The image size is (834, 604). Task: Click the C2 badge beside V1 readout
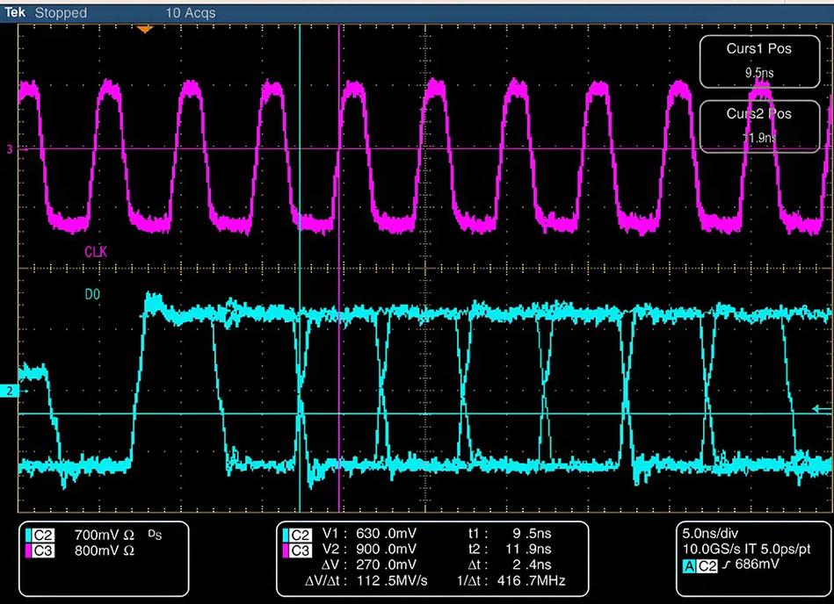tap(300, 534)
